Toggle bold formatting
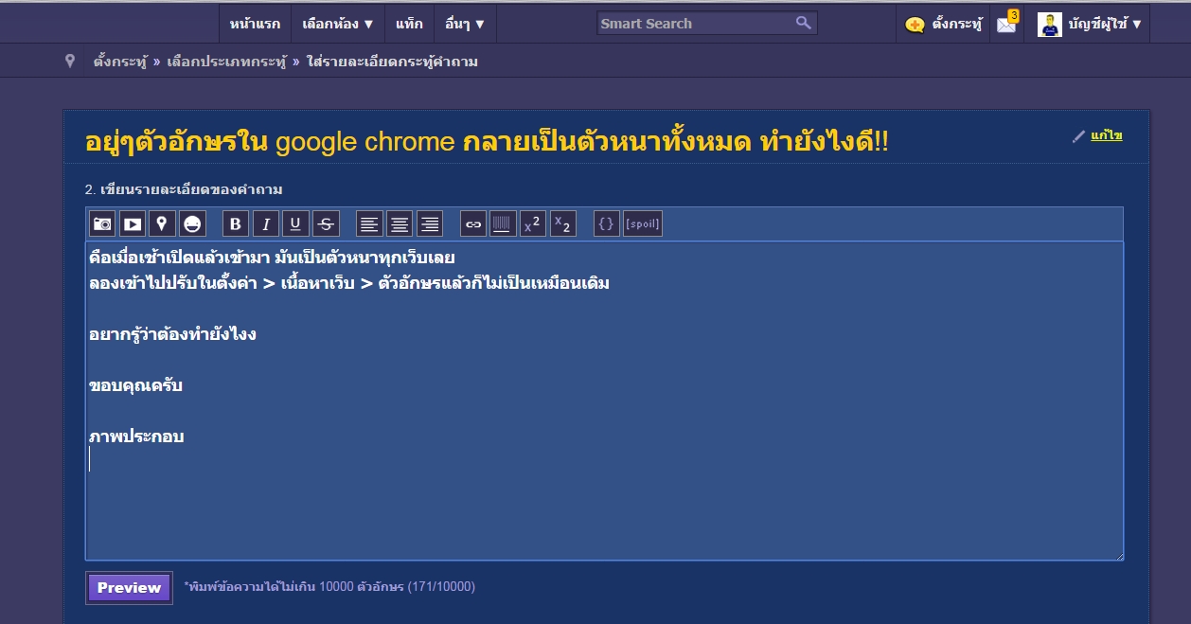1191x624 pixels. tap(236, 223)
